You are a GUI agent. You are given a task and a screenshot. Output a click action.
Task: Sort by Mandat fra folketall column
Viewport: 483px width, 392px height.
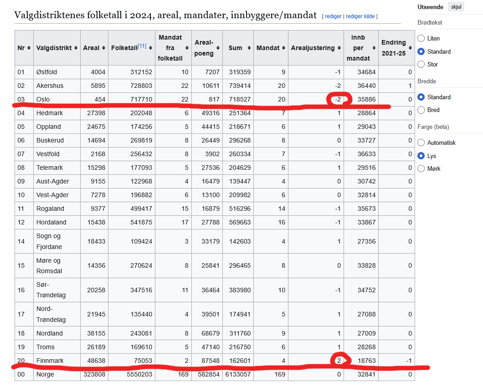point(186,48)
